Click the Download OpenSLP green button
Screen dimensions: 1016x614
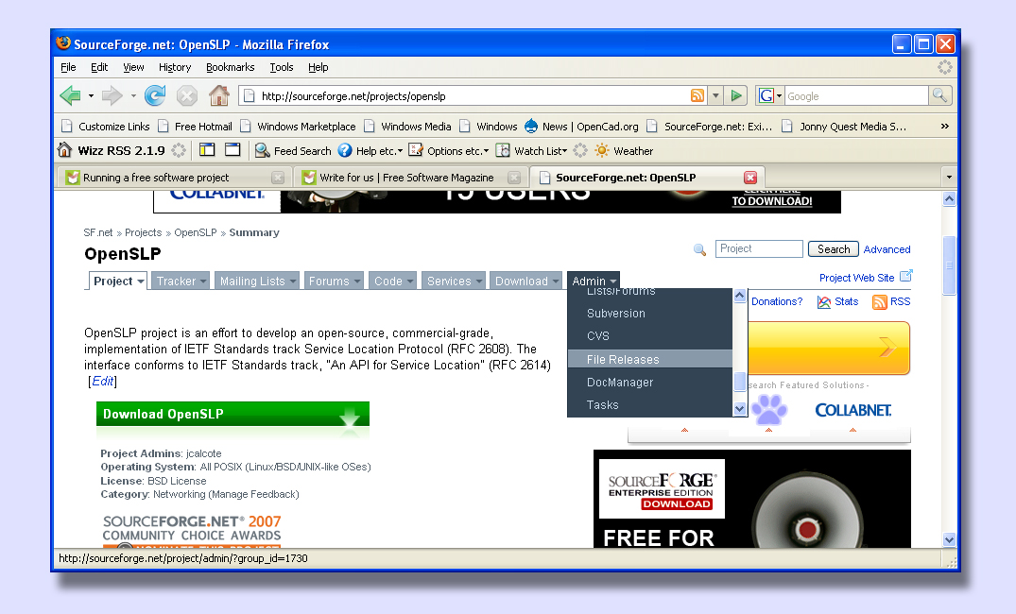tap(232, 414)
